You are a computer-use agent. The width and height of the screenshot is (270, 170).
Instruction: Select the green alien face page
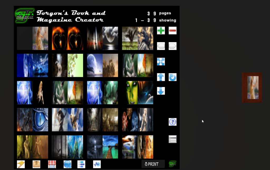tap(130, 93)
